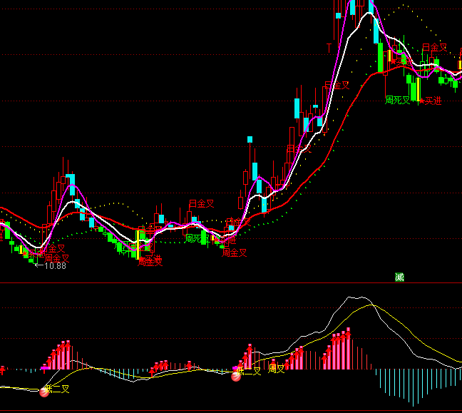Click the red ball marker in indicator's middle
The height and width of the screenshot is (413, 462).
click(x=237, y=376)
